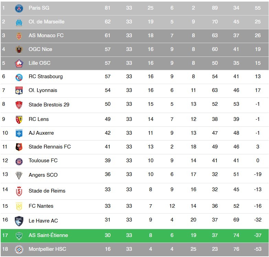Click Montpellier's -53 goal difference cell

tap(258, 249)
